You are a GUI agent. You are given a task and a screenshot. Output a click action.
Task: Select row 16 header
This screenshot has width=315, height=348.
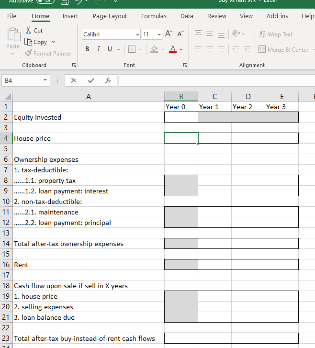[6, 265]
